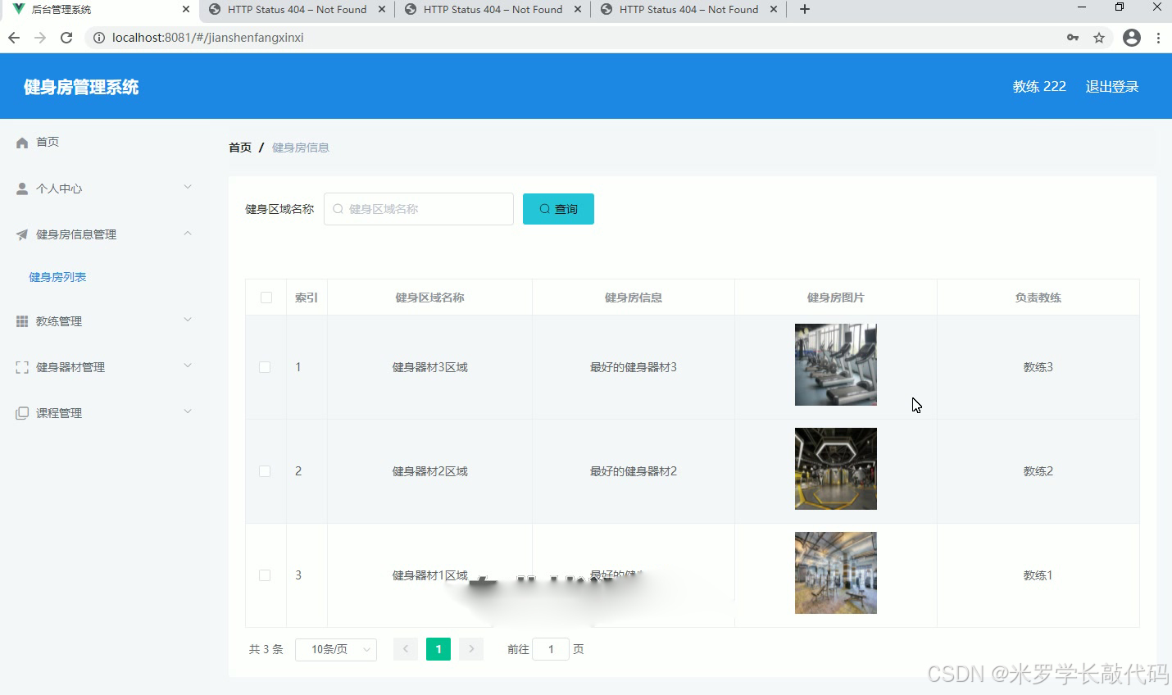Image resolution: width=1172 pixels, height=695 pixels.
Task: Collapse the 健身房信息管理 sidebar section
Action: [x=189, y=234]
